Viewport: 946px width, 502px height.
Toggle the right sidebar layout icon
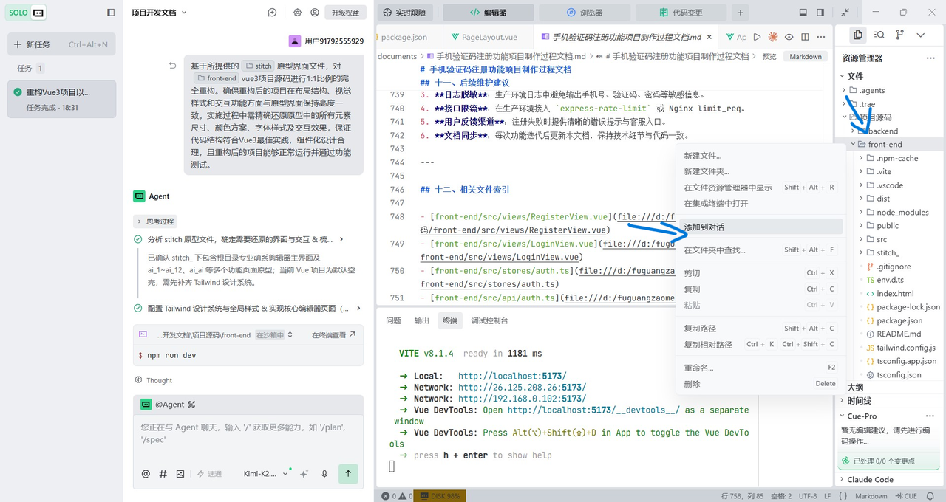point(820,13)
